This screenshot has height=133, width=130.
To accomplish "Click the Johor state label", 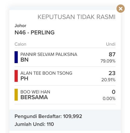I will [20, 26].
